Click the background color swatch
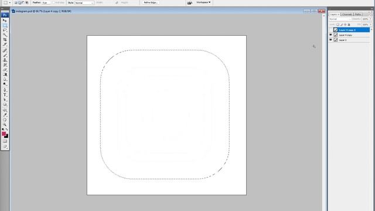The image size is (375, 211). (x=6, y=137)
